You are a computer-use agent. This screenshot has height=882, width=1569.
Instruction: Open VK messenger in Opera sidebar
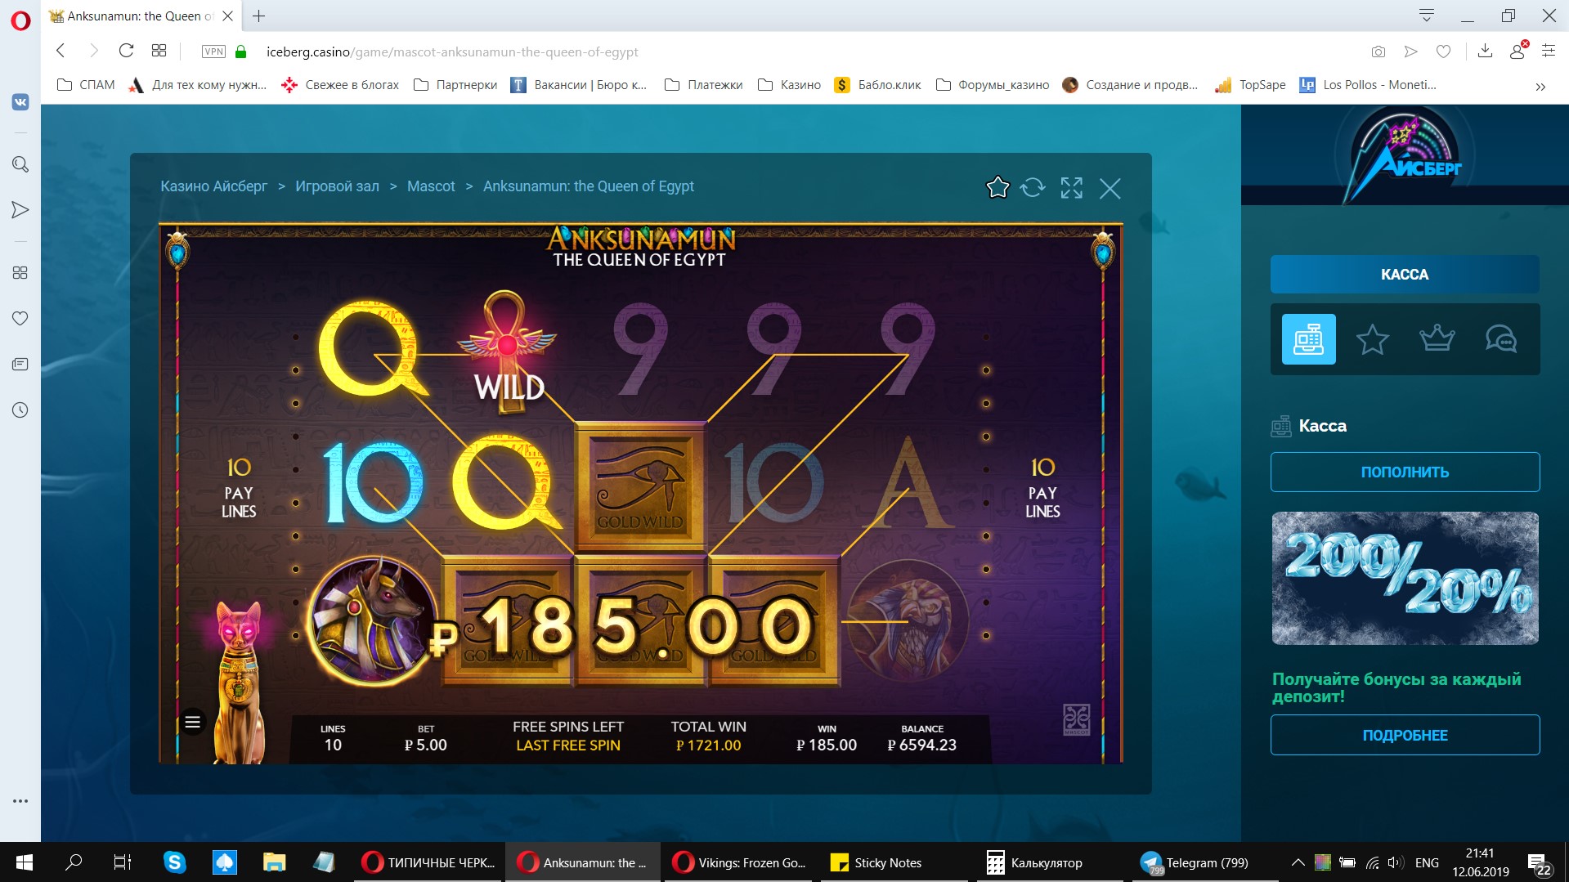coord(20,101)
